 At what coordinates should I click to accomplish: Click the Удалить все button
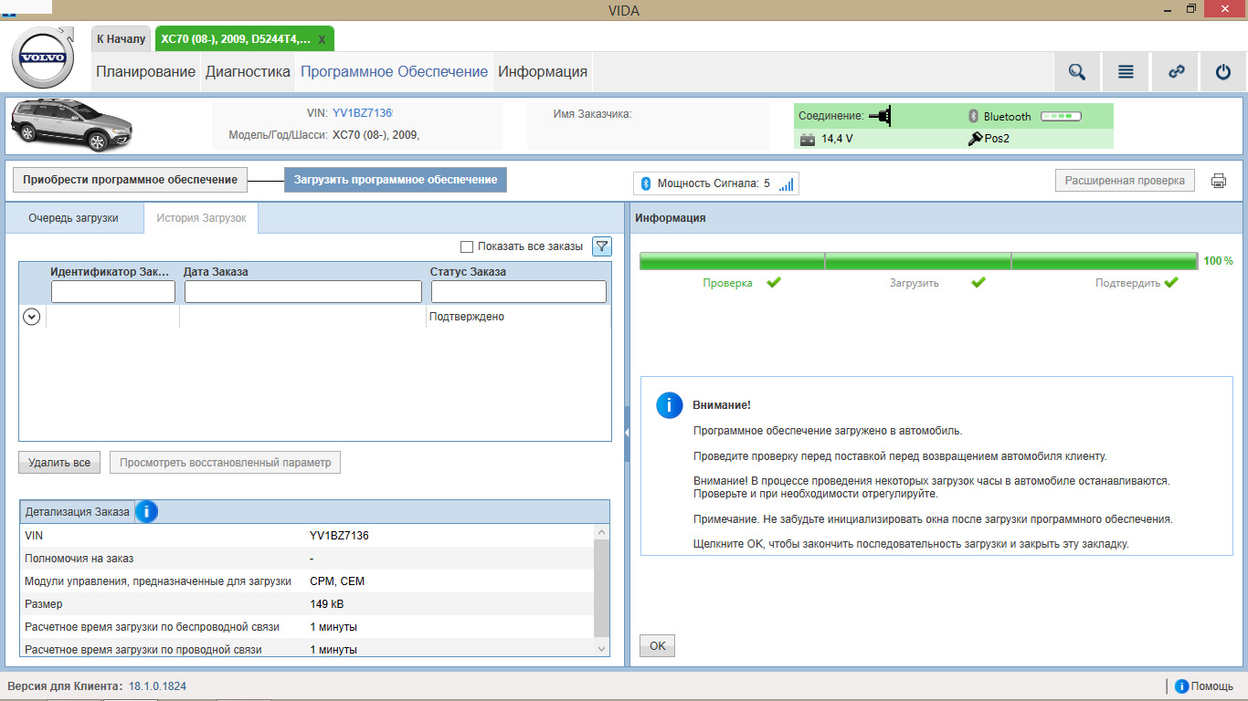(x=59, y=463)
